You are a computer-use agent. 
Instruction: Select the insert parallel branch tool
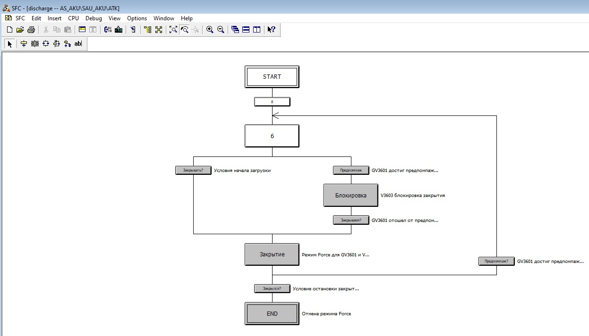35,44
